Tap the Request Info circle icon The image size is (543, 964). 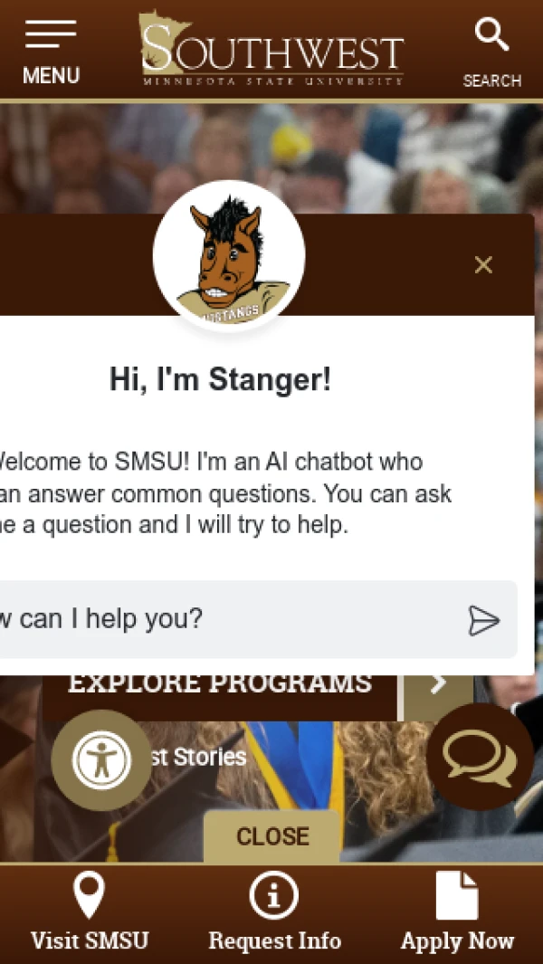tap(273, 896)
